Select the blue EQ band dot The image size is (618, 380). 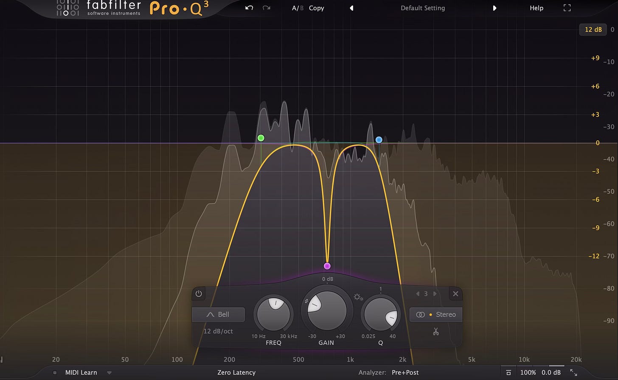379,140
